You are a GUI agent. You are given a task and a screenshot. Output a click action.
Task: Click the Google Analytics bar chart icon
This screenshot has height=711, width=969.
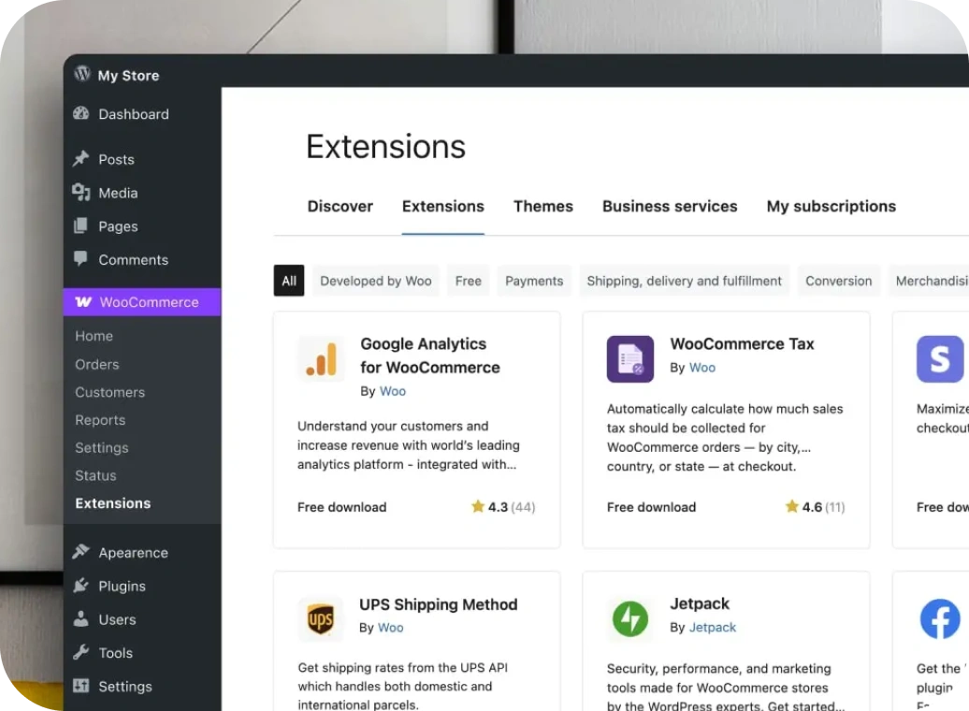click(x=321, y=358)
